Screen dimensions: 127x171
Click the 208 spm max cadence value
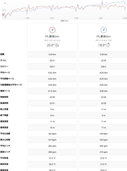point(52,152)
